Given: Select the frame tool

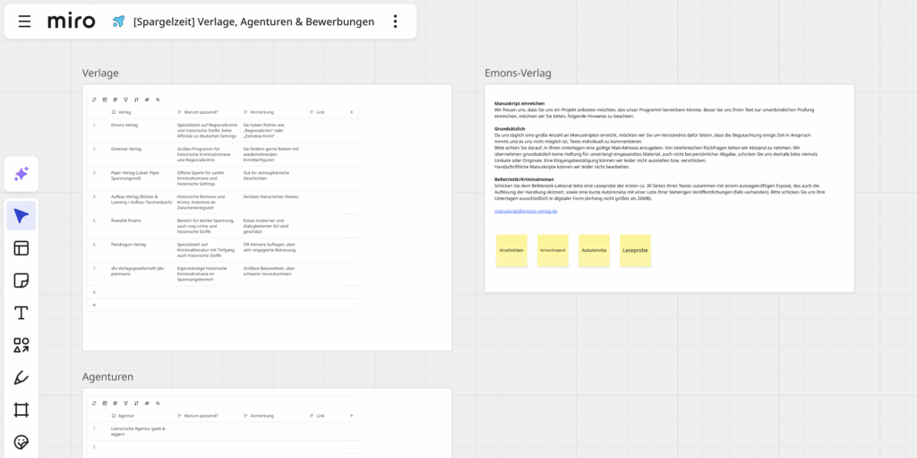Looking at the screenshot, I should 21,410.
